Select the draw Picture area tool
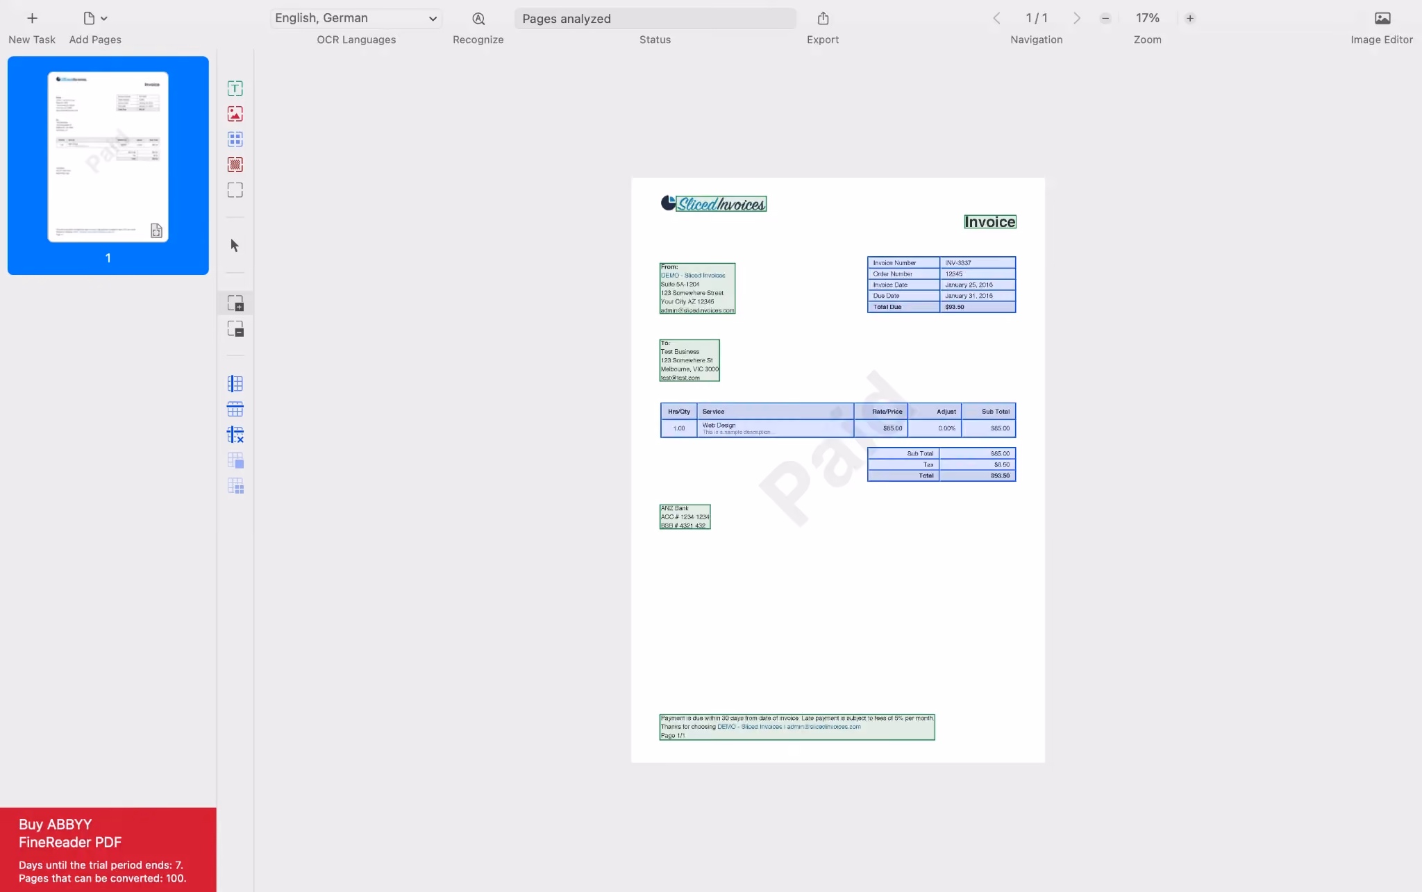 click(x=235, y=114)
